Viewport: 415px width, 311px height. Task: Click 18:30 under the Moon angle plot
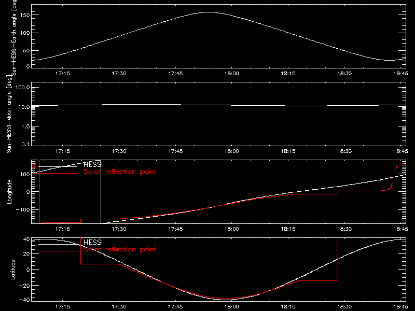point(344,151)
